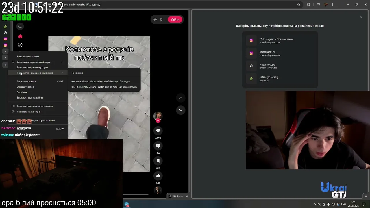The width and height of the screenshot is (370, 208).
Task: Expand Упорядкувати розділений екран submenu
Action: click(x=38, y=62)
